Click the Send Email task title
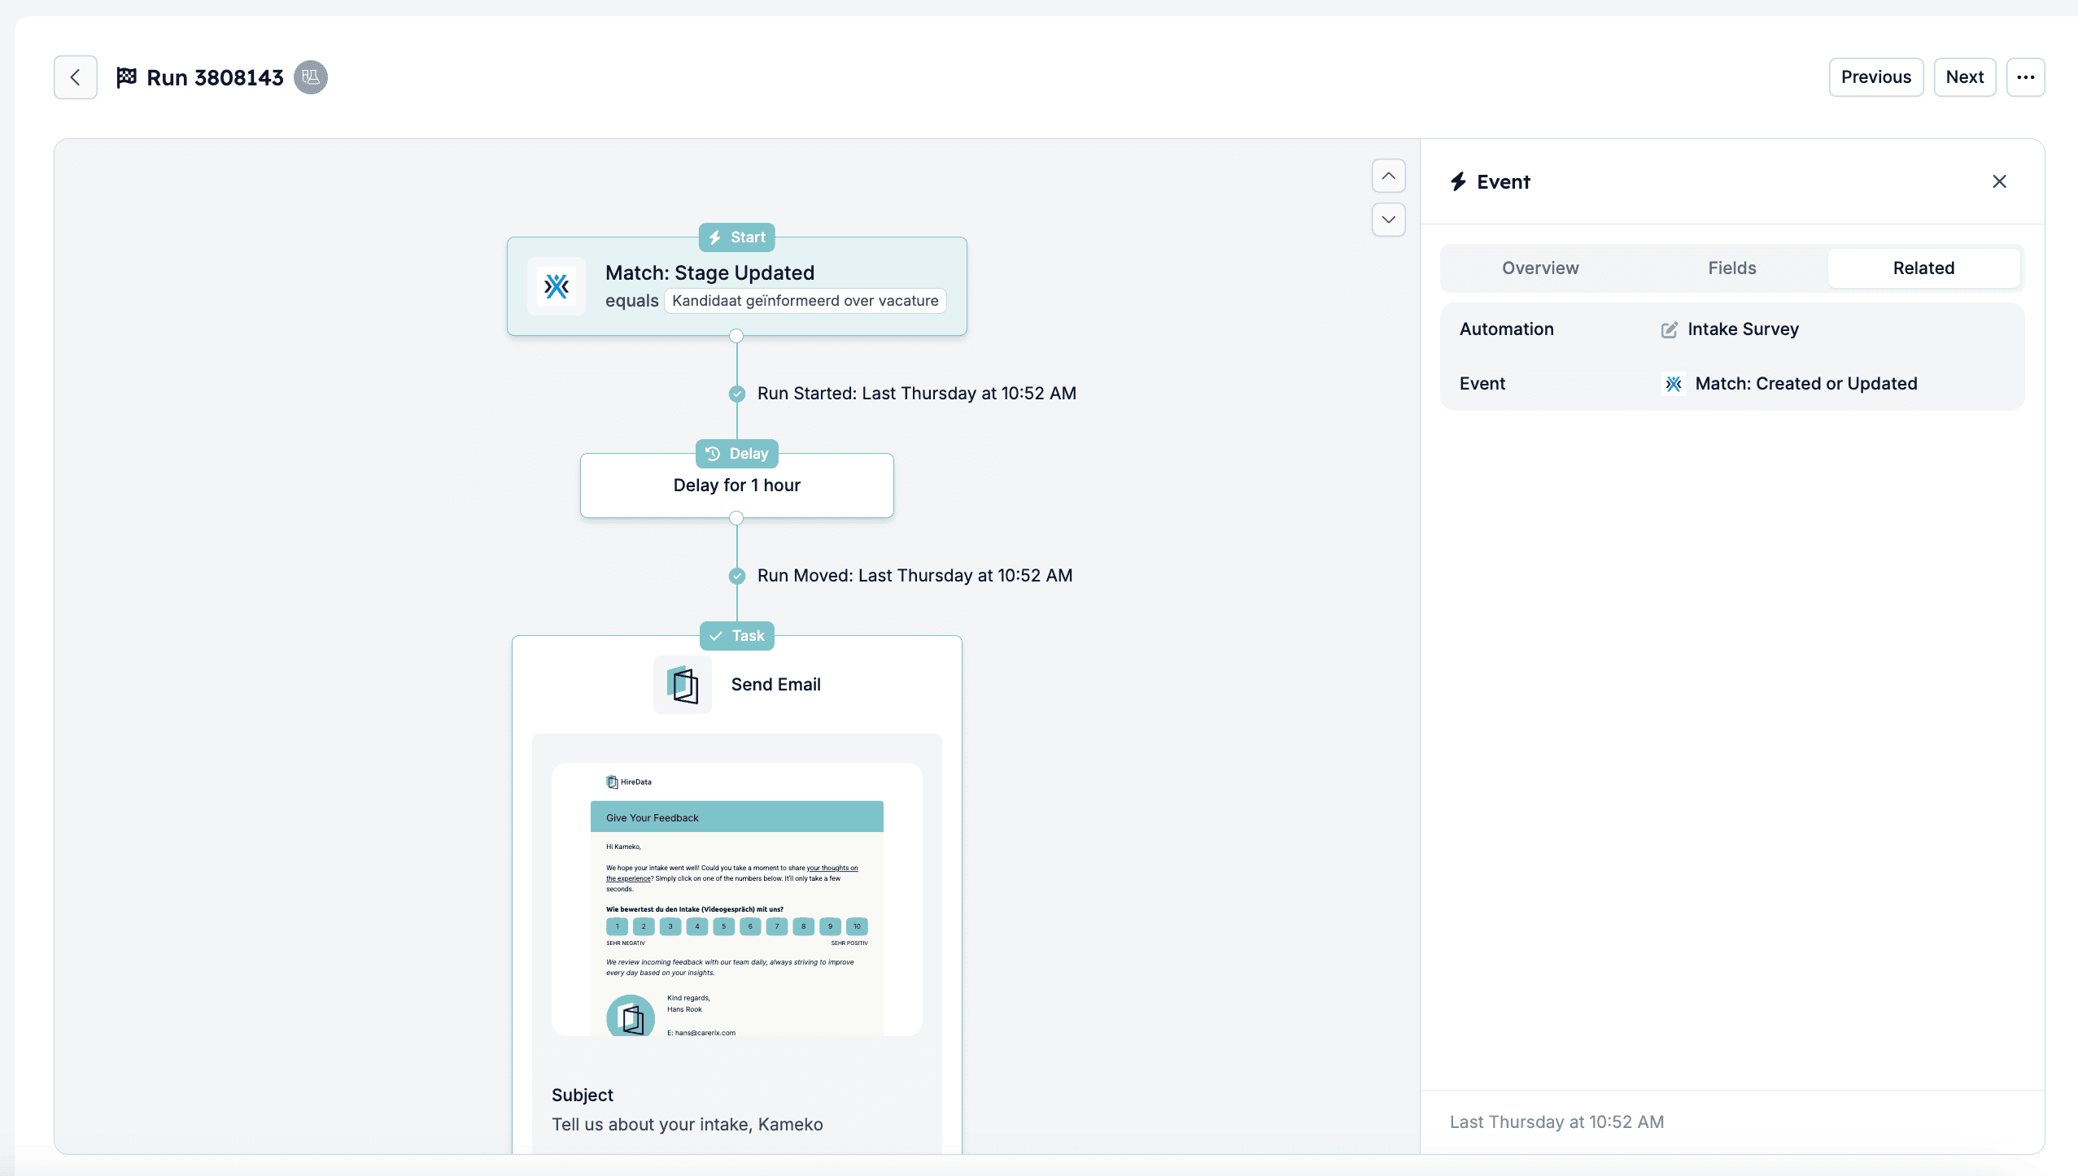 pyautogui.click(x=775, y=685)
